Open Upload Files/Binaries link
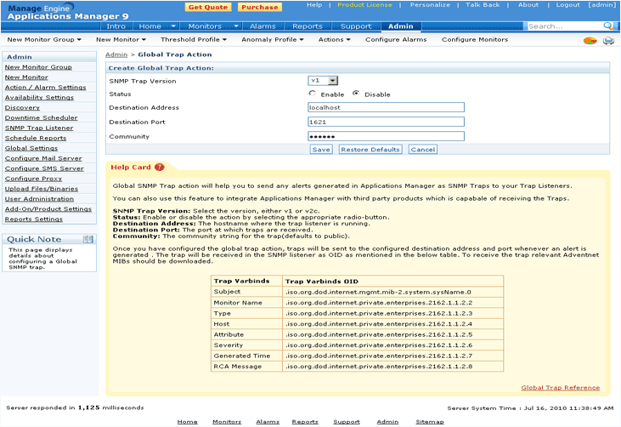The image size is (621, 427). 42,189
